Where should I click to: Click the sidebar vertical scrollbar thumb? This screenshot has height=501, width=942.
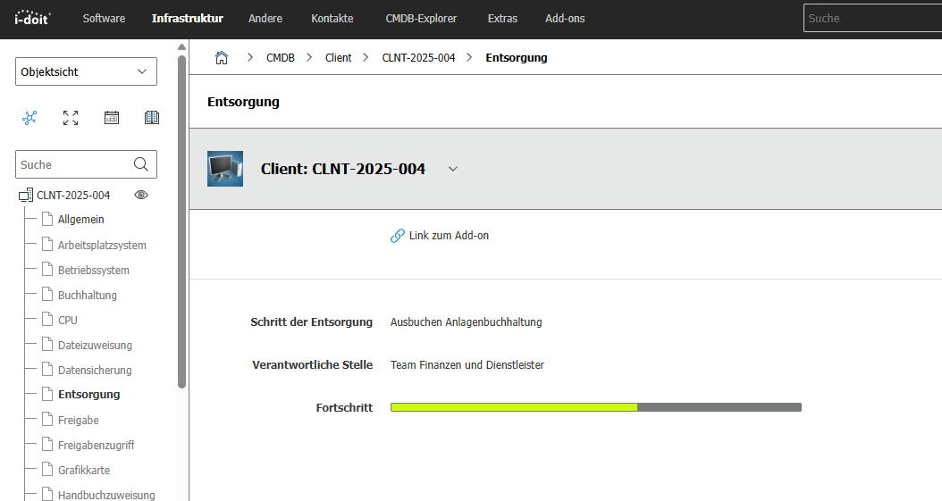pyautogui.click(x=182, y=222)
